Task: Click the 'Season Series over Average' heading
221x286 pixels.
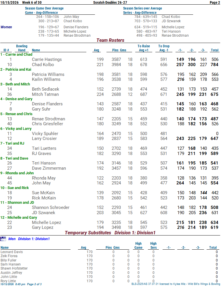Action: (142, 8)
